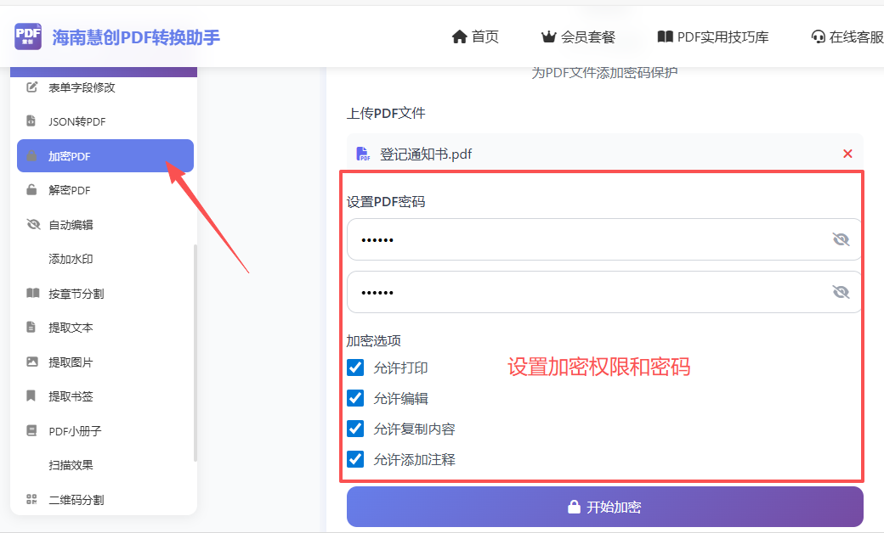Click the home icon beside 首页
The height and width of the screenshot is (533, 884).
(x=460, y=37)
